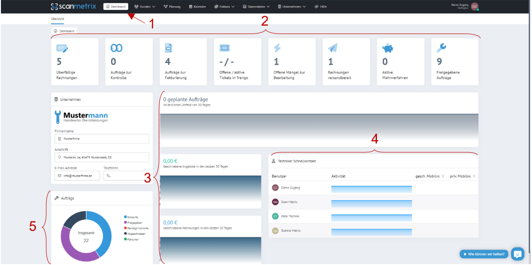
Task: Click the glasses icon for order control
Action: (x=116, y=48)
